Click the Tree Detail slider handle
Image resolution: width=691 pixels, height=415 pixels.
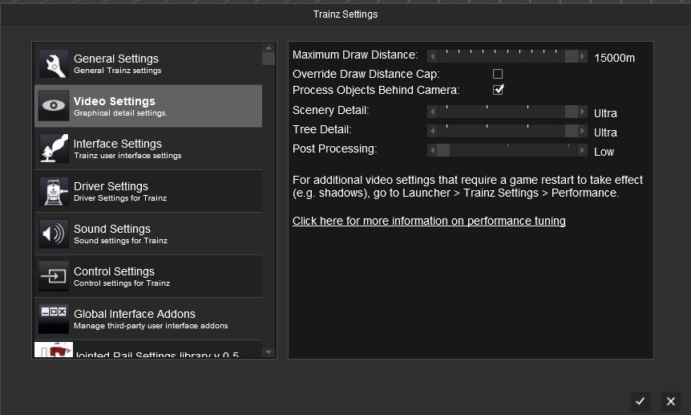[571, 131]
